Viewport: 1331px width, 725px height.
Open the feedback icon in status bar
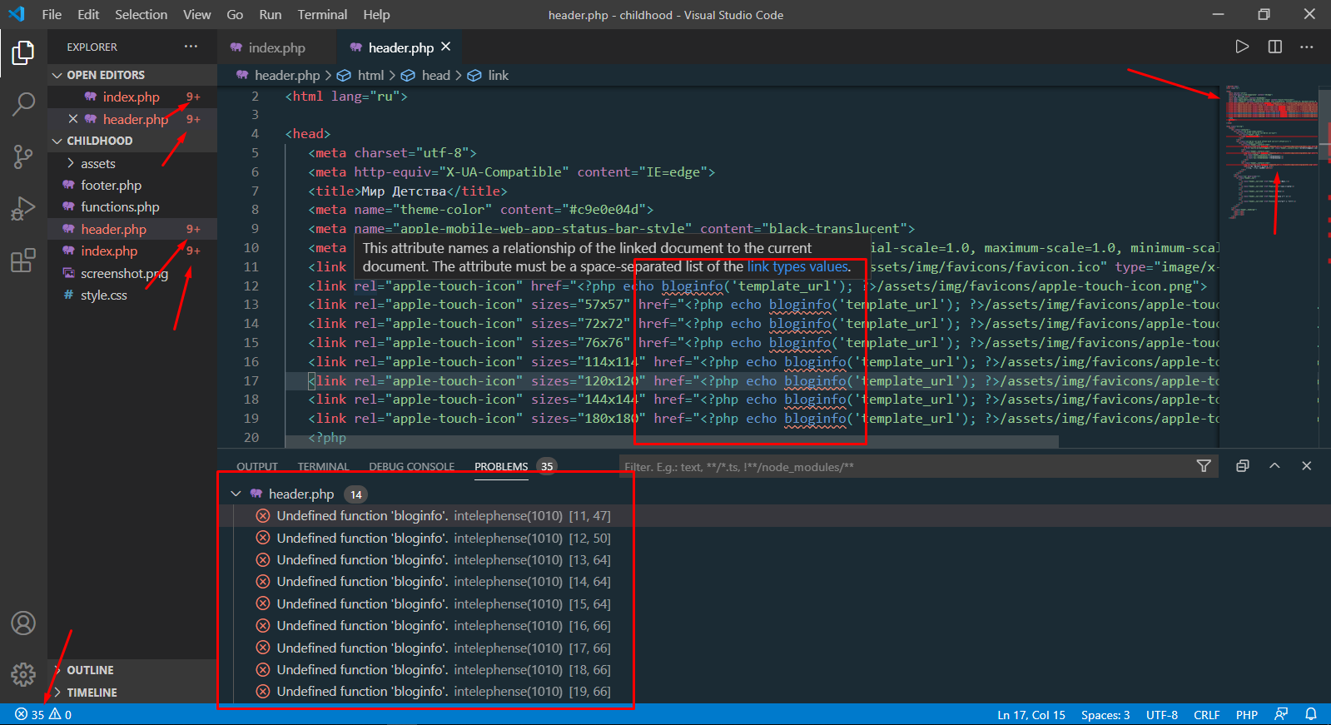[x=1281, y=714]
